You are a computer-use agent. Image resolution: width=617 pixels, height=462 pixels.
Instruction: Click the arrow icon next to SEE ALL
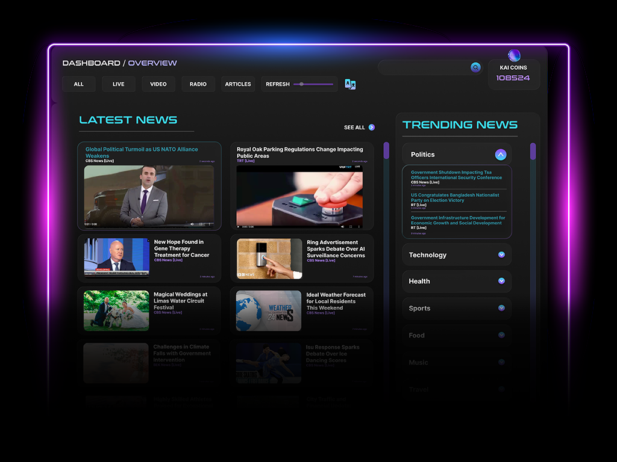372,128
